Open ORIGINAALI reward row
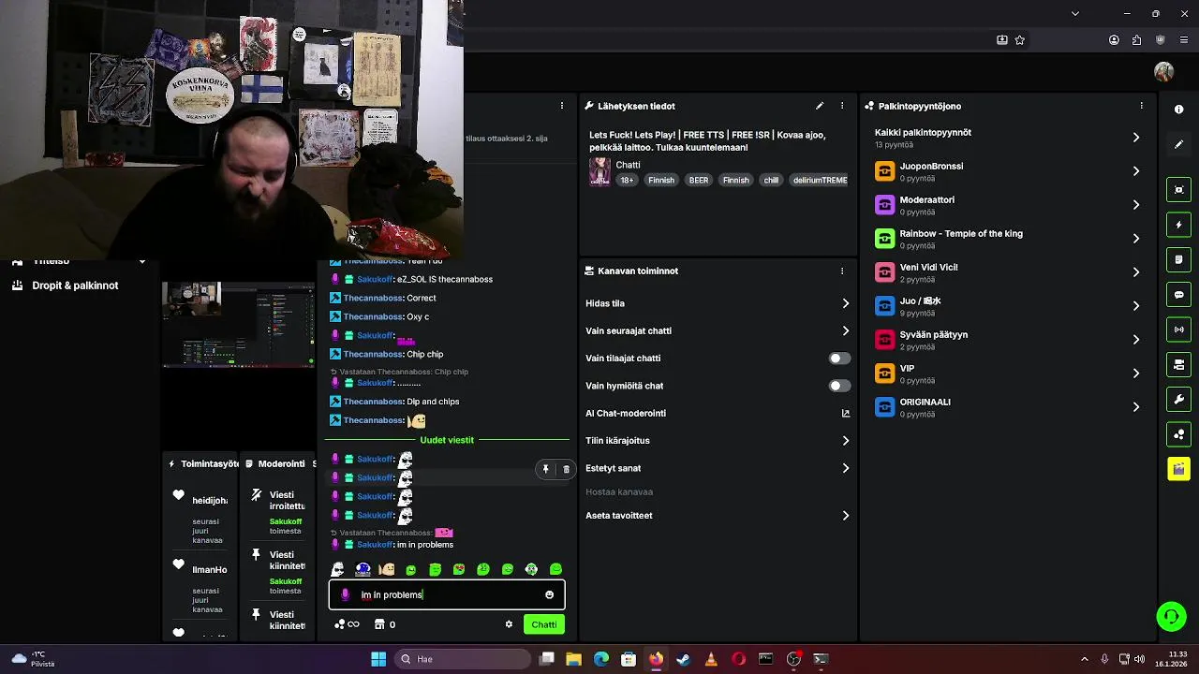The height and width of the screenshot is (674, 1199). point(1009,406)
